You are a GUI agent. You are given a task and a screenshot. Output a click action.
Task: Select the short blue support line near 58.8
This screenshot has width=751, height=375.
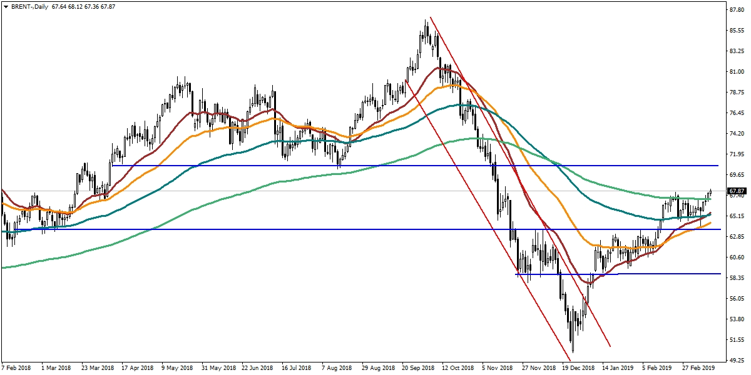point(618,274)
